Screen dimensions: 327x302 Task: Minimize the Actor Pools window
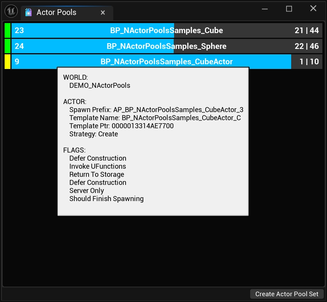(265, 8)
